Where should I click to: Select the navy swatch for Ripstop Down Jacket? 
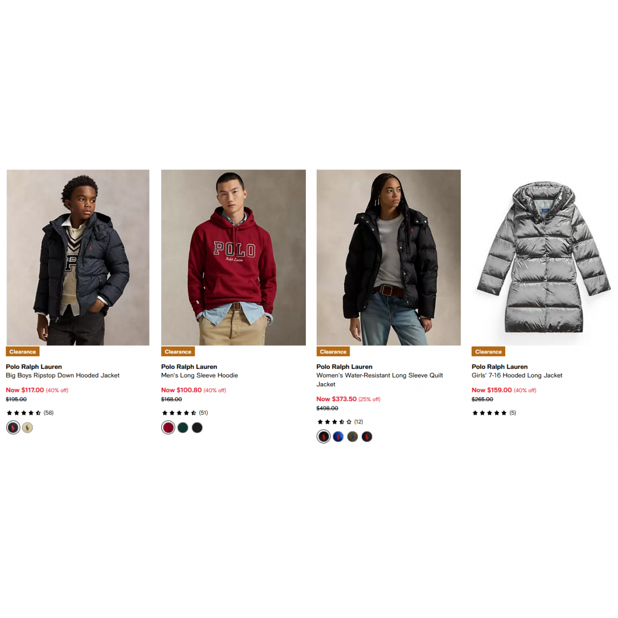pyautogui.click(x=13, y=427)
